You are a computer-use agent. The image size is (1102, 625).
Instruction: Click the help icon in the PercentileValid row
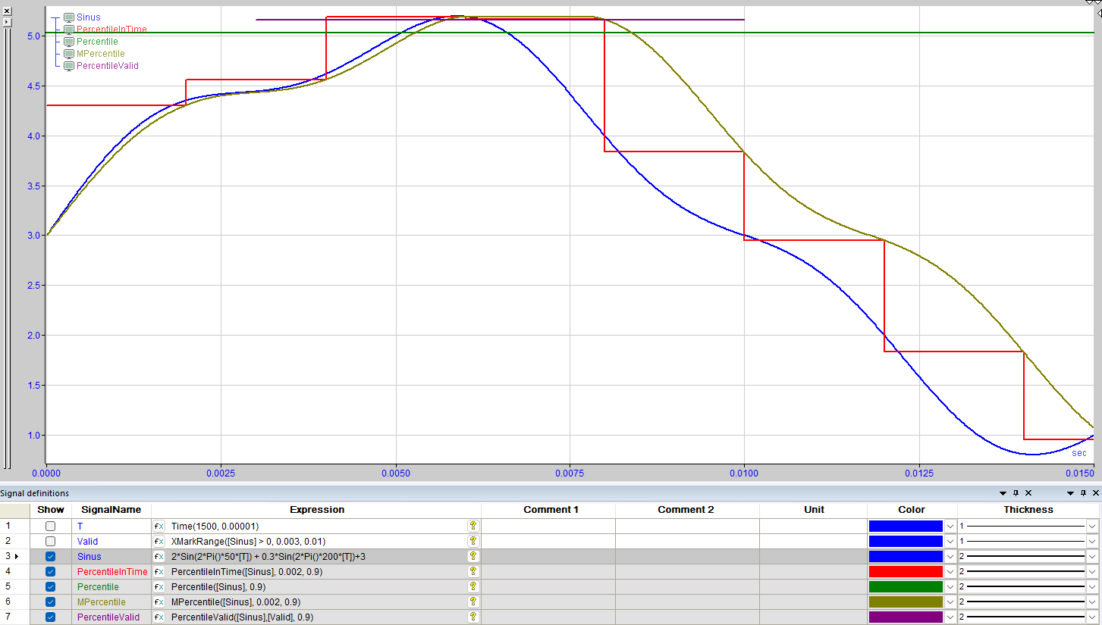tap(473, 617)
